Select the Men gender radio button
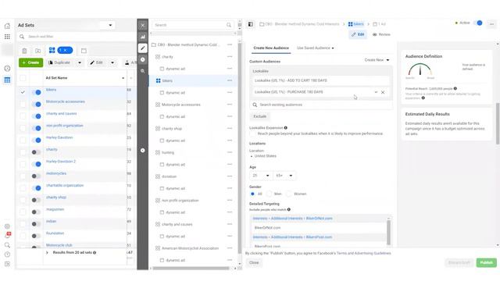This screenshot has width=500, height=281. tap(269, 194)
